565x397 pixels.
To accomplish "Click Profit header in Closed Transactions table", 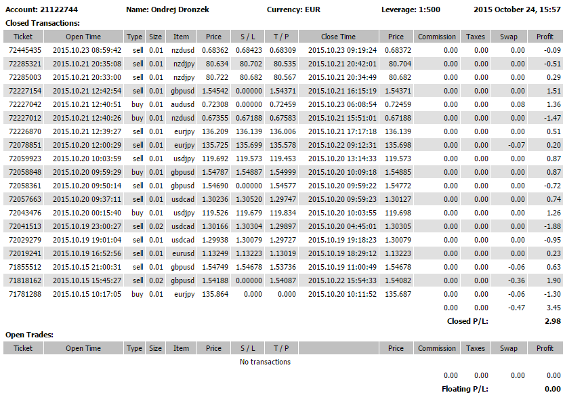I will (x=545, y=37).
